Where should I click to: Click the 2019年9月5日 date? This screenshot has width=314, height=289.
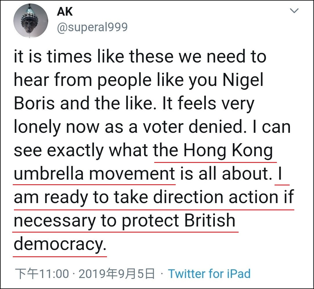coord(117,273)
